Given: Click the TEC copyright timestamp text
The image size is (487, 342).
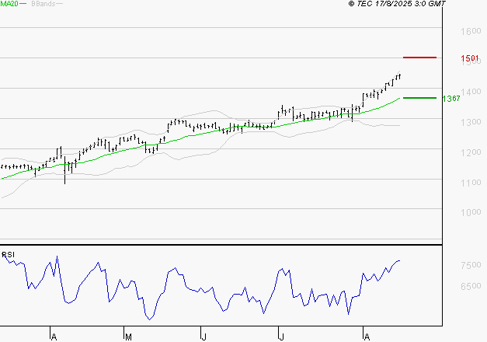Looking at the screenshot, I should point(396,4).
